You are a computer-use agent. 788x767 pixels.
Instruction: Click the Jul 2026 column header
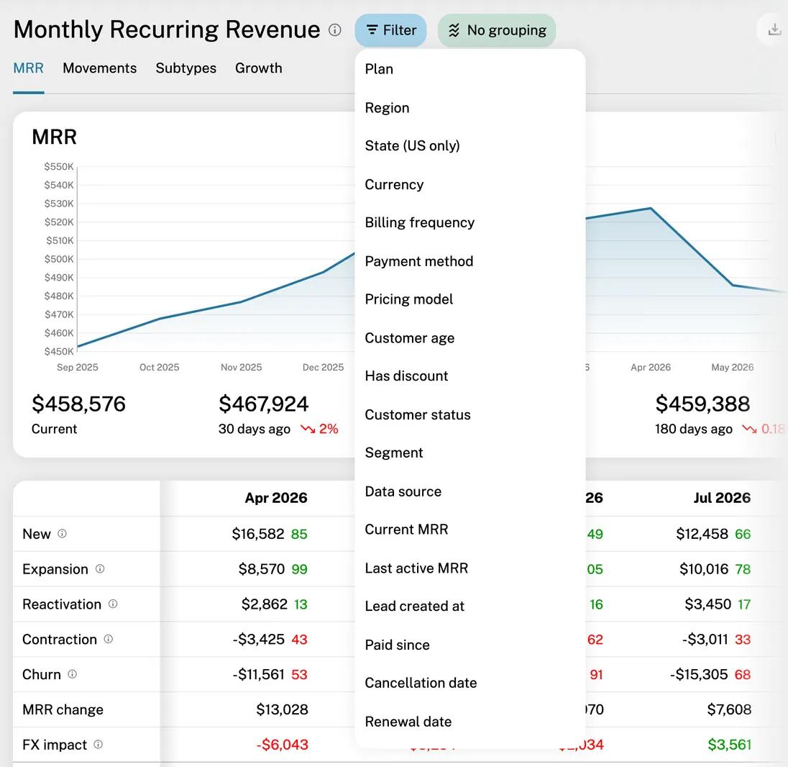pos(722,498)
